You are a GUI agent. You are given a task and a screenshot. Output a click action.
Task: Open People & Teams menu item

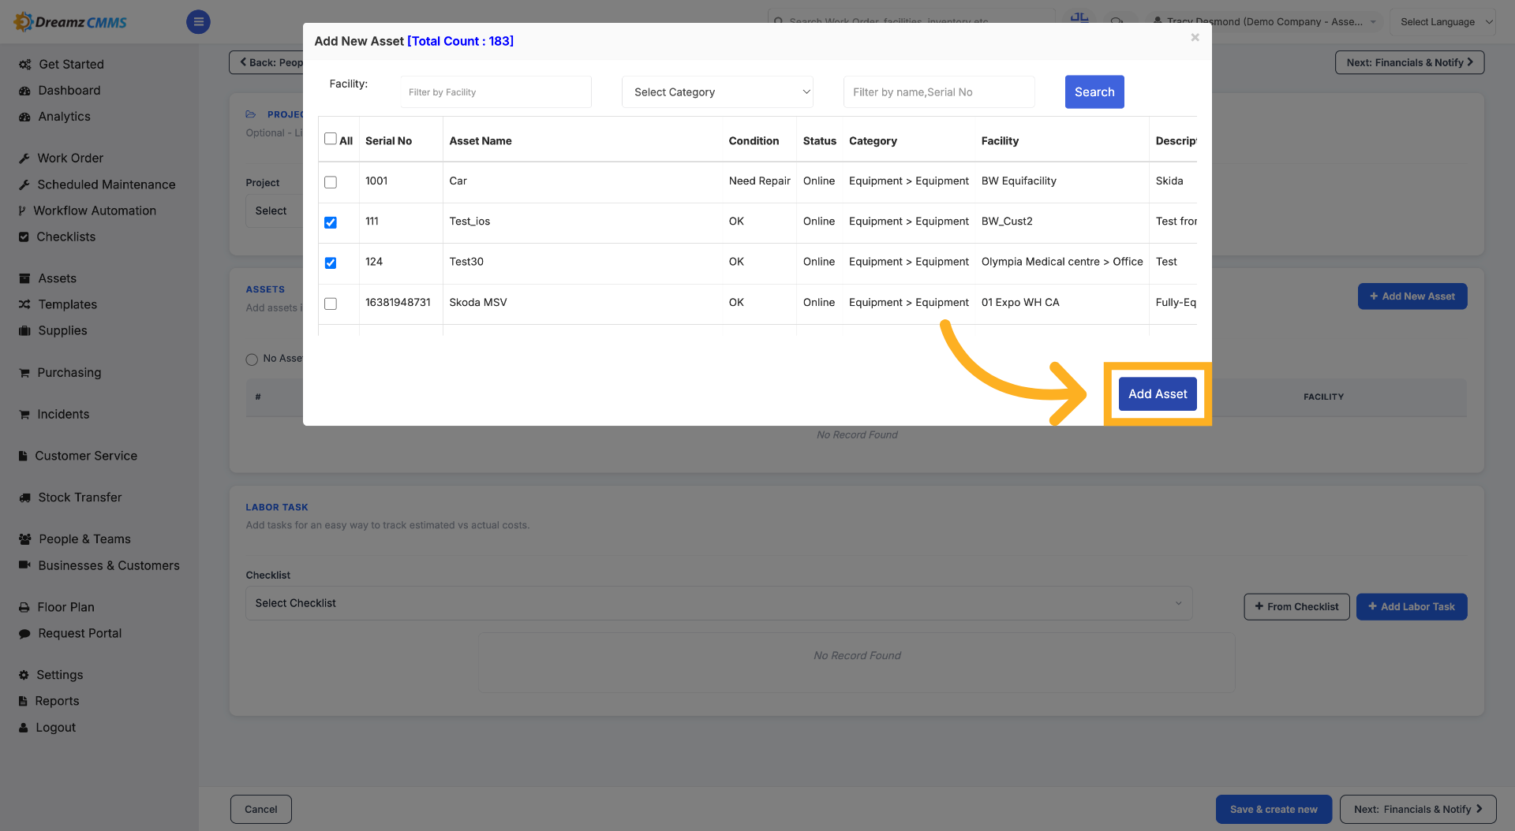(x=85, y=539)
